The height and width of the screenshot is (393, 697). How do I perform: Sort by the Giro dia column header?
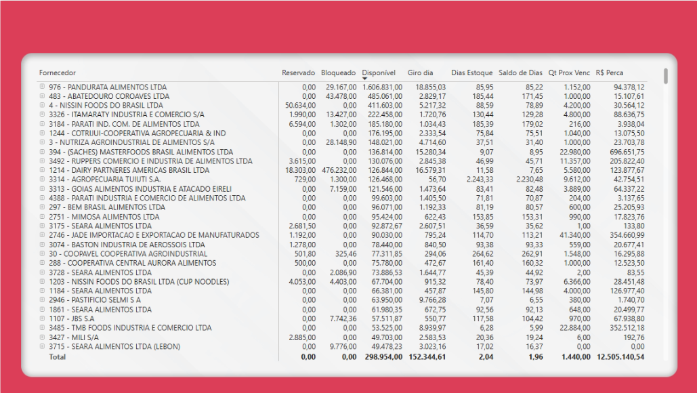[x=420, y=73]
